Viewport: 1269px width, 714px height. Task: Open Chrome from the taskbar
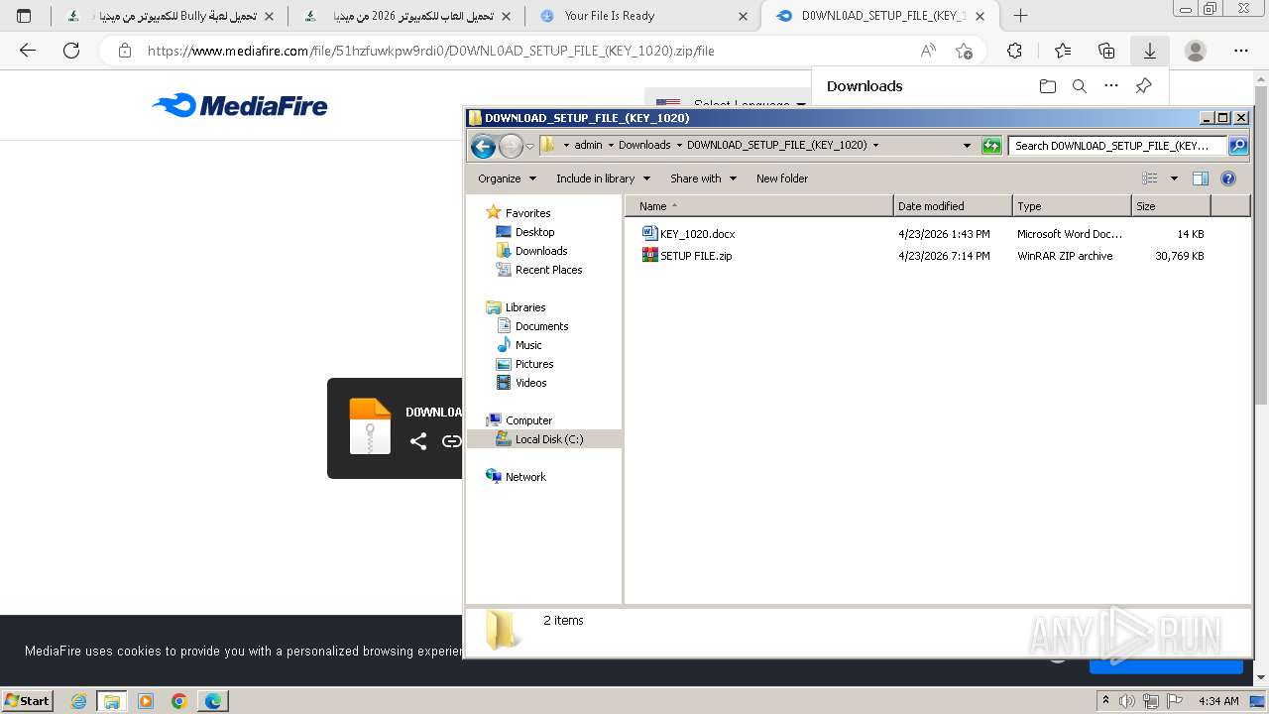178,701
